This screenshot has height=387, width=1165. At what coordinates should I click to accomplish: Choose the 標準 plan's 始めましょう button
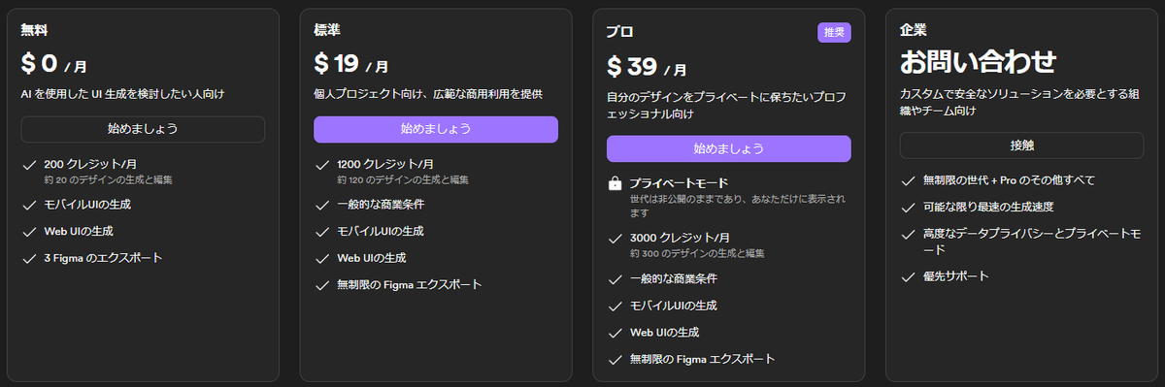(x=436, y=129)
